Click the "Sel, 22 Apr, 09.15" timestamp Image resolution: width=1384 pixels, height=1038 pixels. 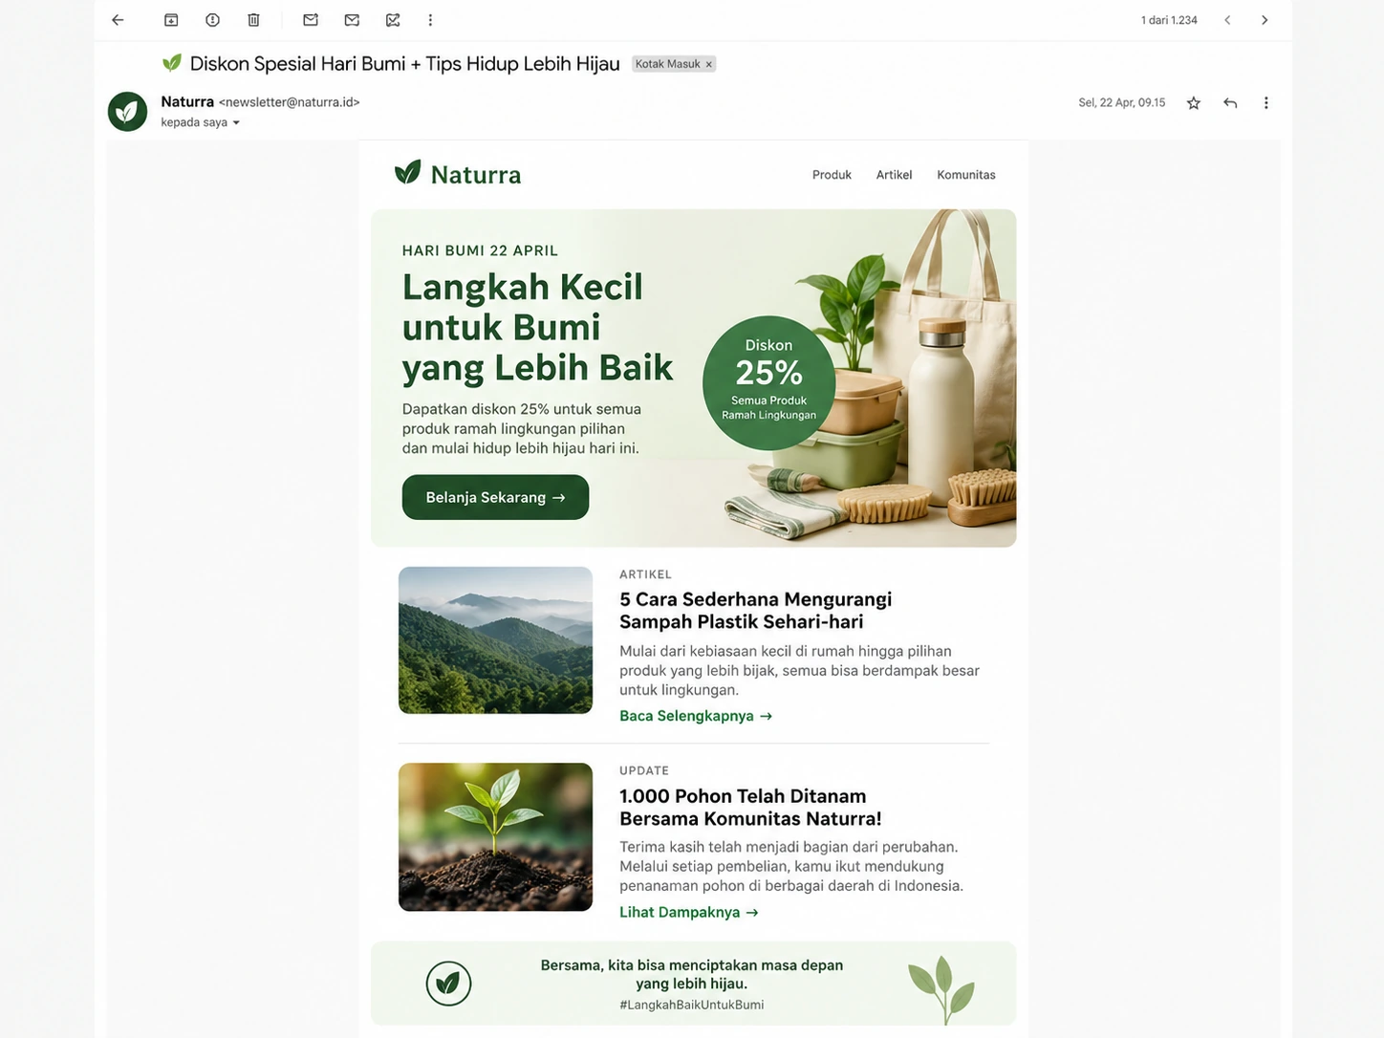[x=1122, y=103]
